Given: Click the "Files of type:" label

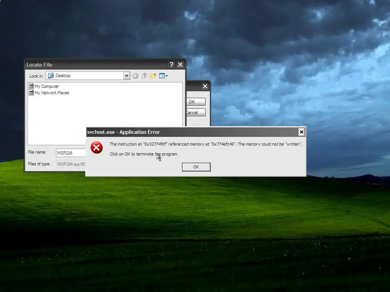Looking at the screenshot, I should 39,164.
